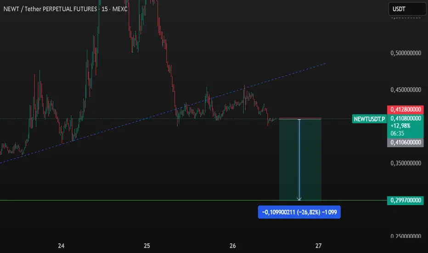Select the green short position target box
The height and width of the screenshot is (253, 428).
point(300,160)
